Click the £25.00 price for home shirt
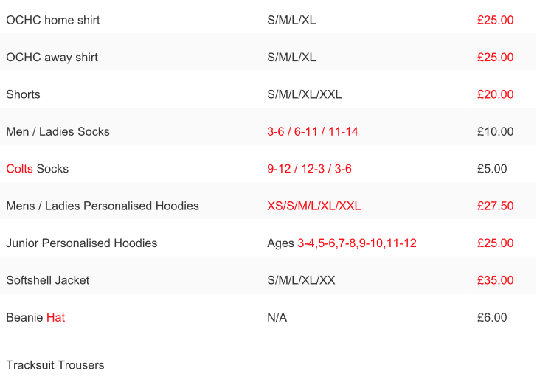Screen dimensions: 537x382 [495, 20]
